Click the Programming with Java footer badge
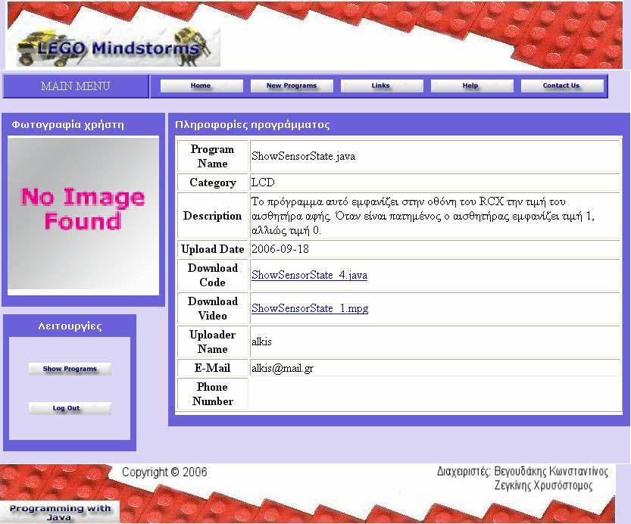Screen dimensions: 631x524 tap(60, 512)
